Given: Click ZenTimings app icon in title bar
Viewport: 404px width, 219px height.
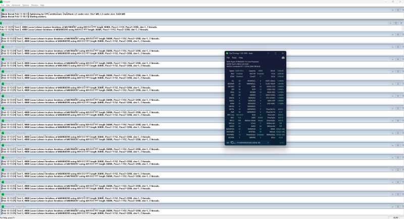Looking at the screenshot, I should pos(227,53).
